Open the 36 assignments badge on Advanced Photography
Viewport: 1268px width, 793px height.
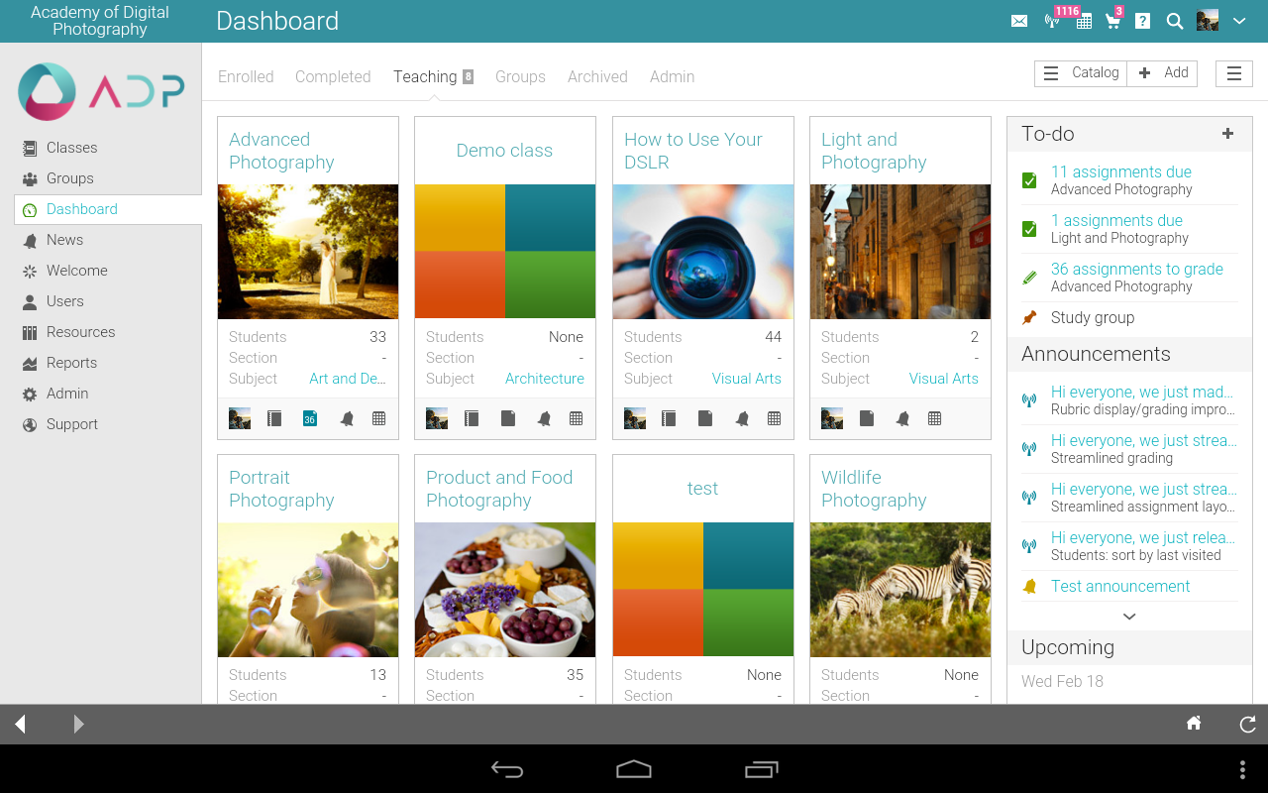(309, 418)
